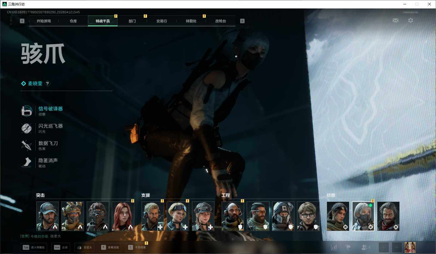The width and height of the screenshot is (436, 254).
Task: Open the 开始游戏 tab
Action: (x=44, y=21)
